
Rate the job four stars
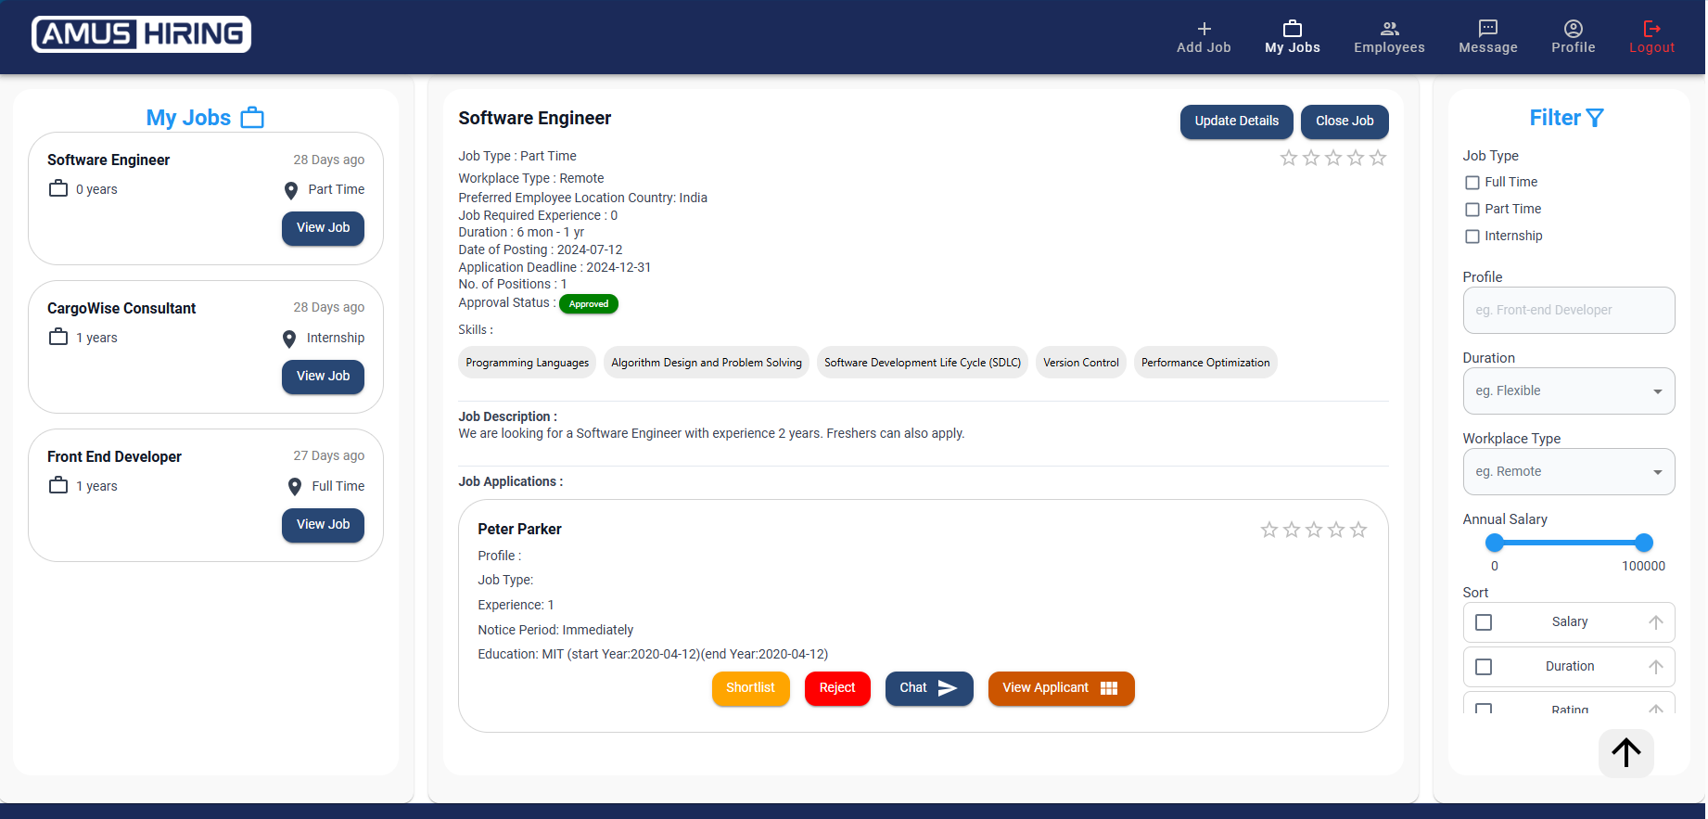pos(1357,159)
